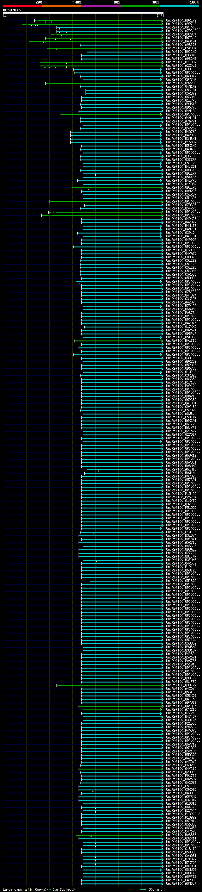Select hit label UniRef100_Q5XXS5
The image size is (202, 892).
[181, 177]
